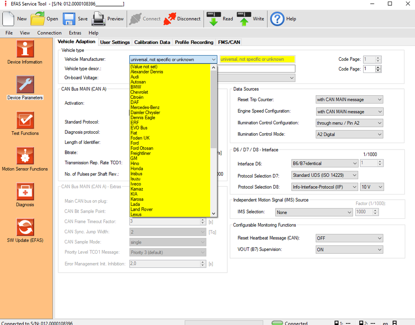Viewport: 415px width, 325px height.
Task: Choose Alexander Dennis from the list
Action: [170, 72]
